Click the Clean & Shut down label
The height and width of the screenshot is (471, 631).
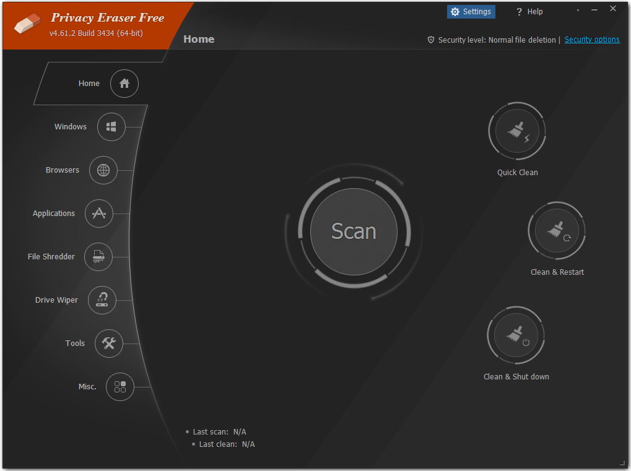tap(516, 377)
